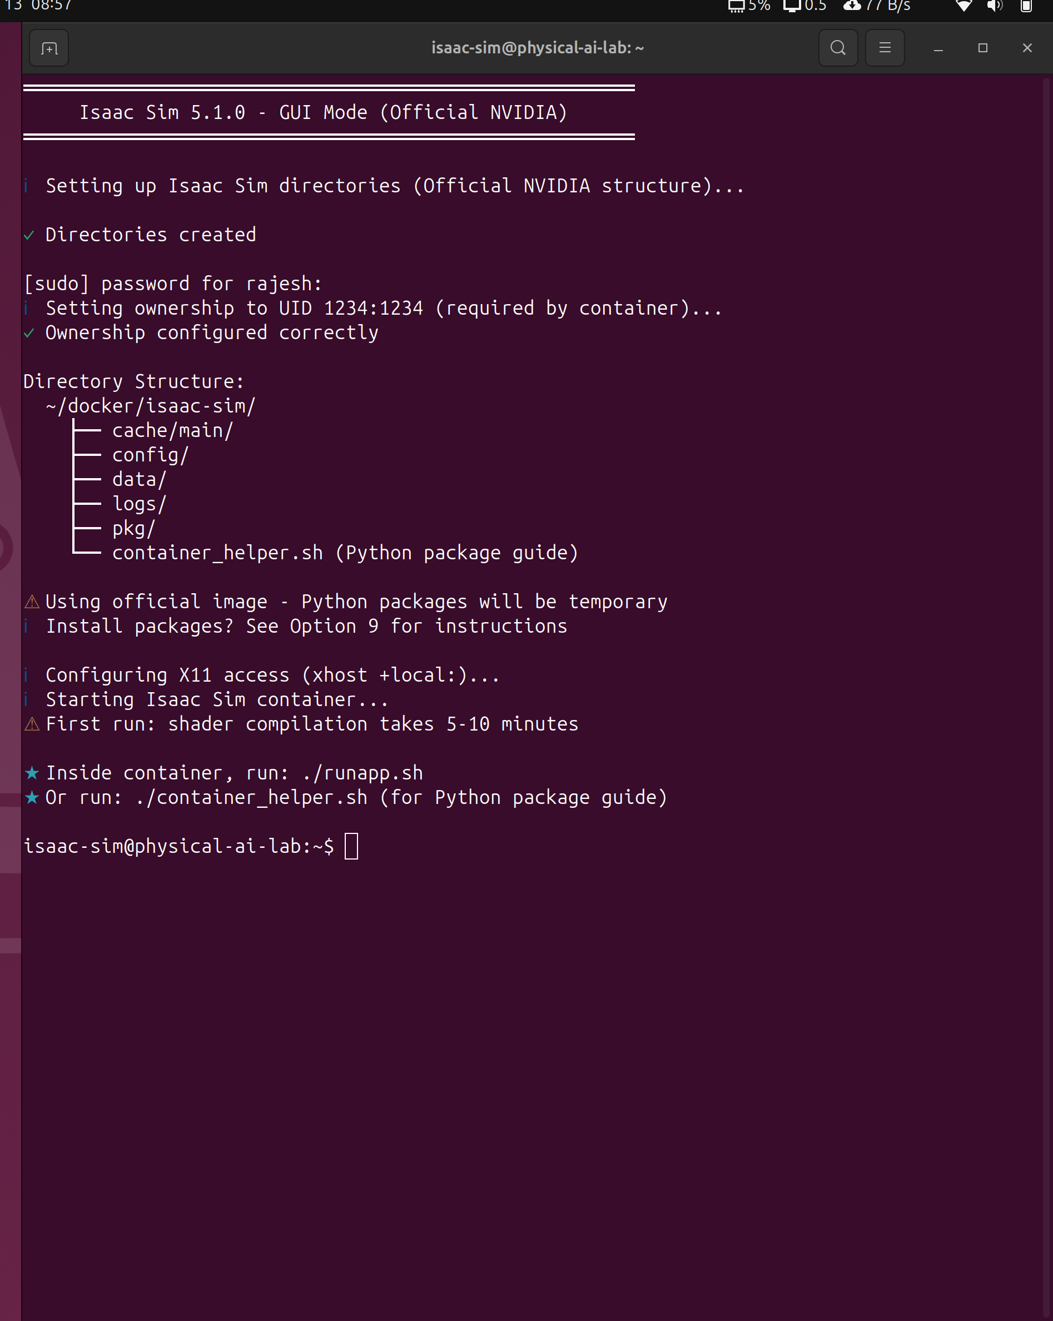This screenshot has width=1053, height=1321.
Task: Minimize the terminal window
Action: [x=938, y=48]
